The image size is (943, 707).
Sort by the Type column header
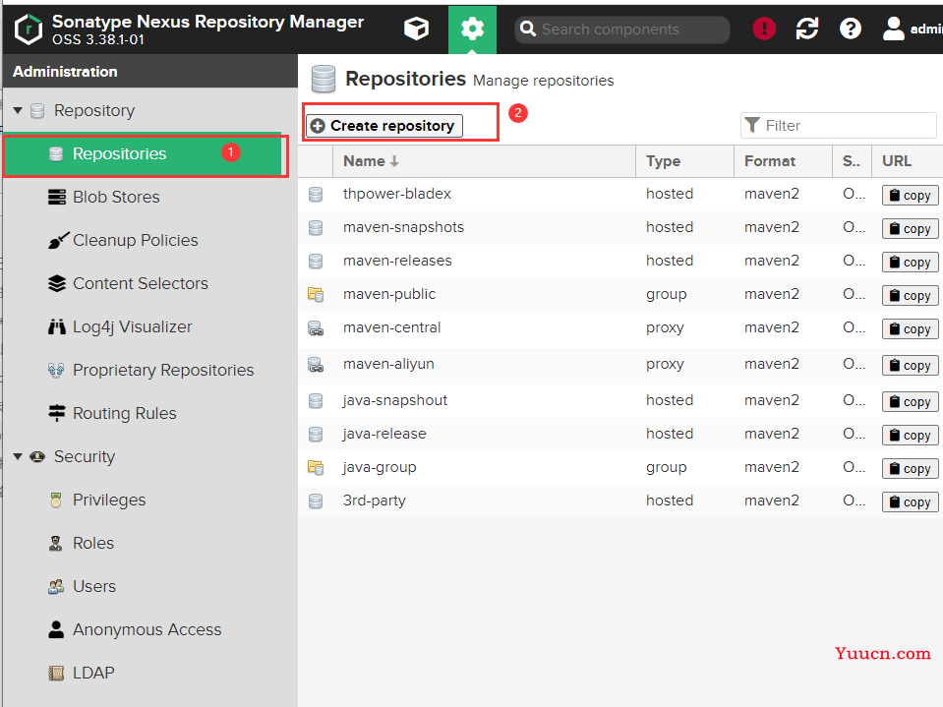pyautogui.click(x=684, y=161)
